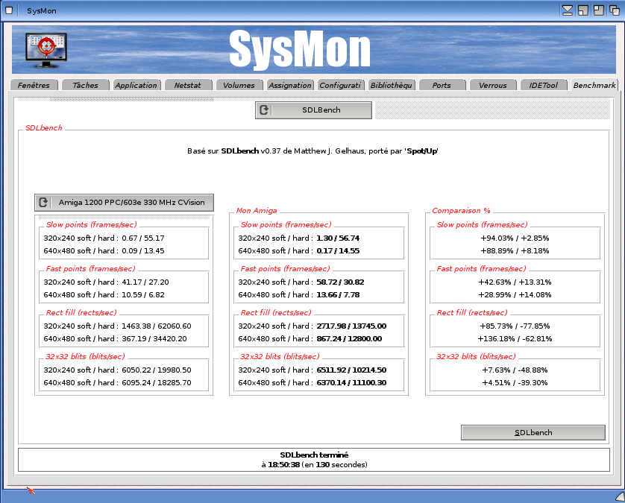The height and width of the screenshot is (503, 625).
Task: Open the Fenêtres tab
Action: click(x=34, y=85)
